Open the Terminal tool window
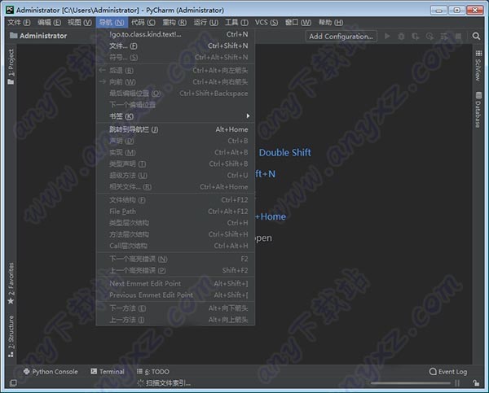The height and width of the screenshot is (393, 489). (x=108, y=372)
